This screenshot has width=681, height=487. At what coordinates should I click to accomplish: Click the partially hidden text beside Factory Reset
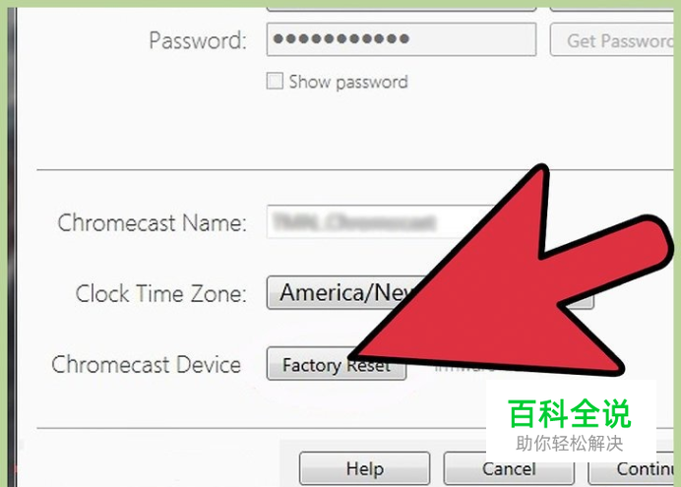click(x=464, y=369)
